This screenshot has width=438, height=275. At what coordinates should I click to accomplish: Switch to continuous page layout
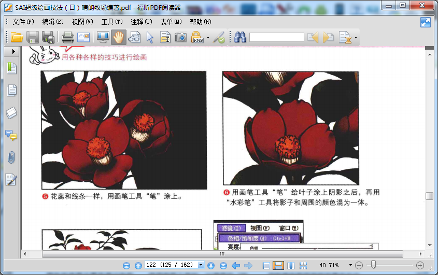coord(278,265)
